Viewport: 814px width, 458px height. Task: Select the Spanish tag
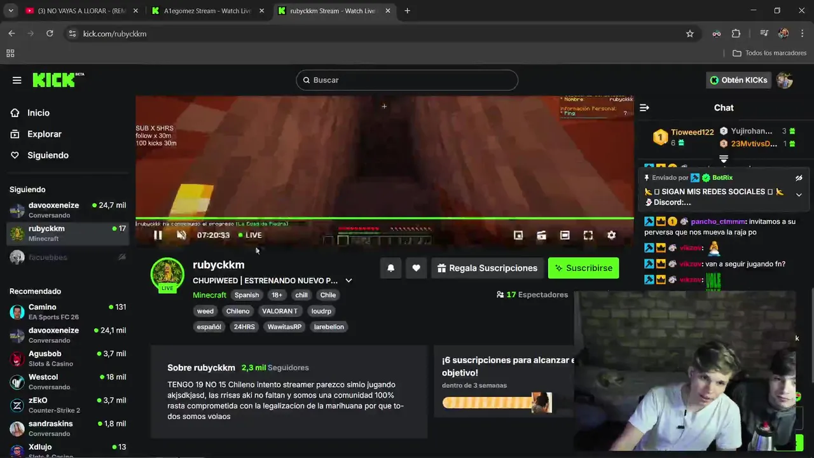click(247, 295)
